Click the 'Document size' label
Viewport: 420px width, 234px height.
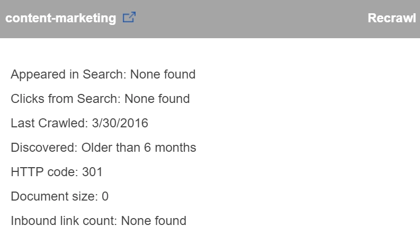(53, 196)
